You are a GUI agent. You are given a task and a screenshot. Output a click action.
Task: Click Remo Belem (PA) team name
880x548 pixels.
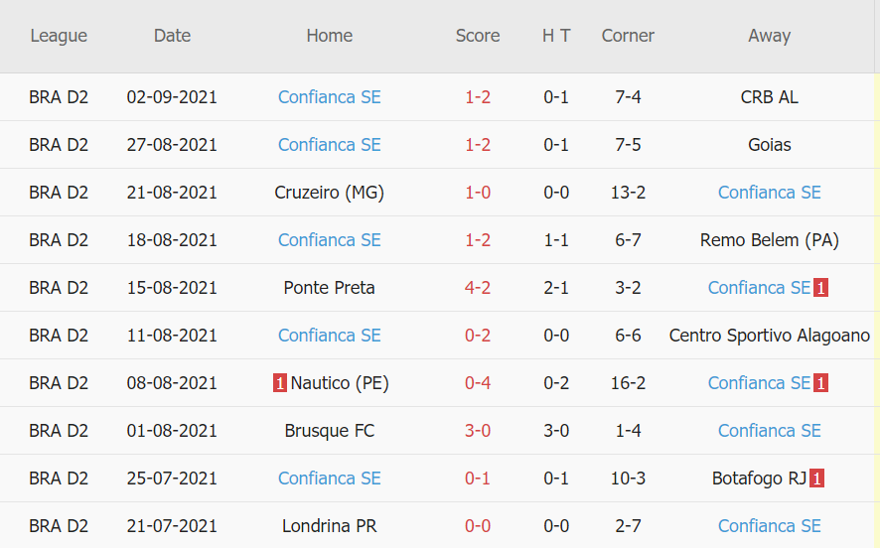point(769,240)
